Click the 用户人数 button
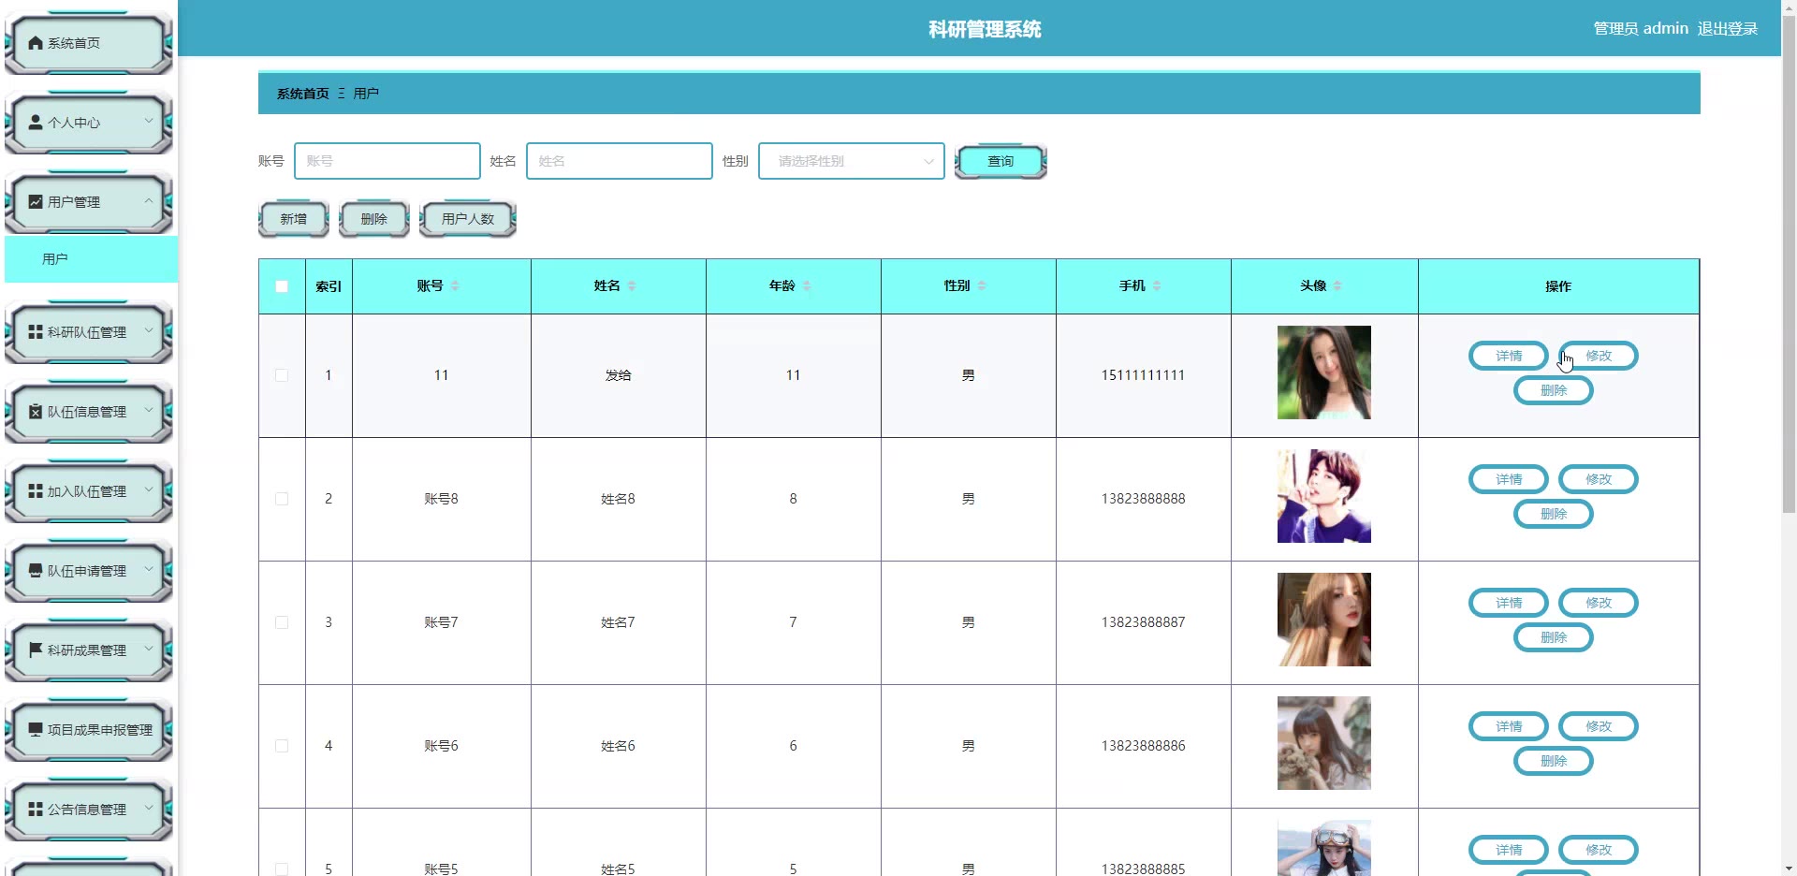Viewport: 1797px width, 876px height. coord(468,219)
